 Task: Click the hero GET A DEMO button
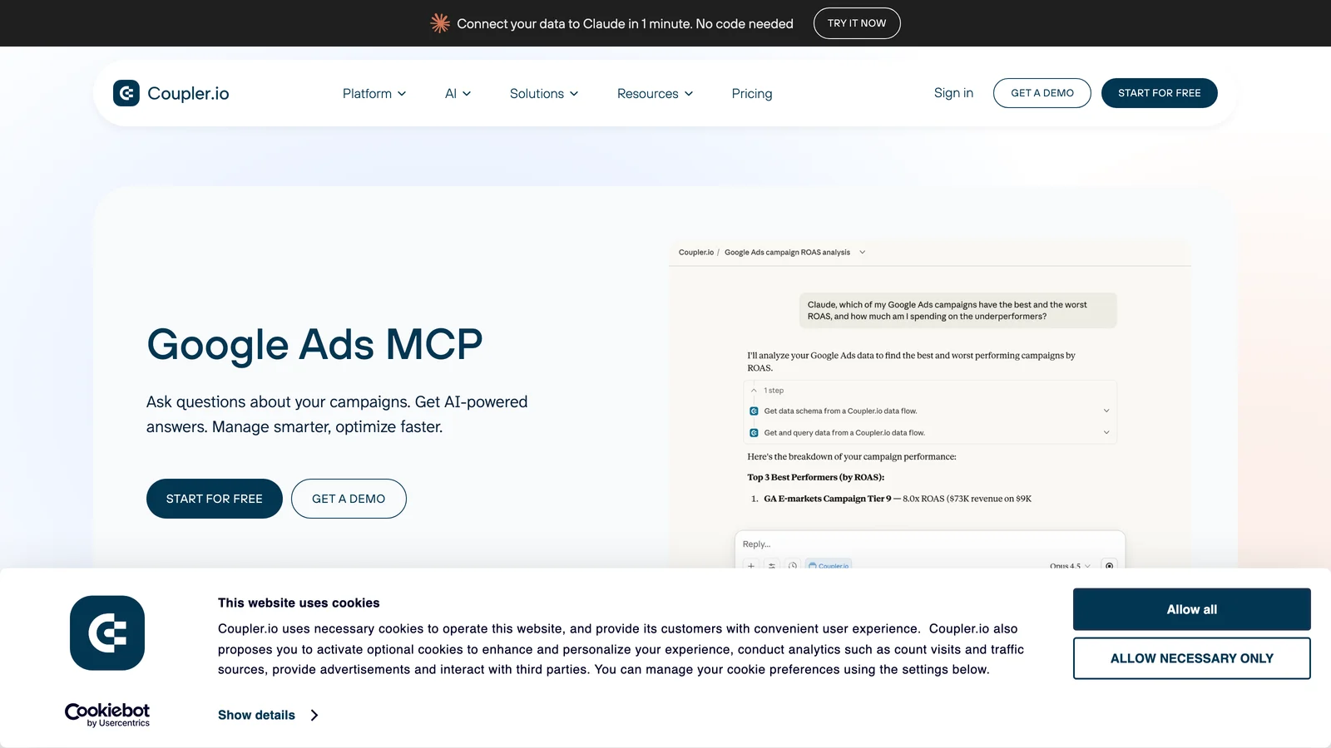pyautogui.click(x=349, y=499)
